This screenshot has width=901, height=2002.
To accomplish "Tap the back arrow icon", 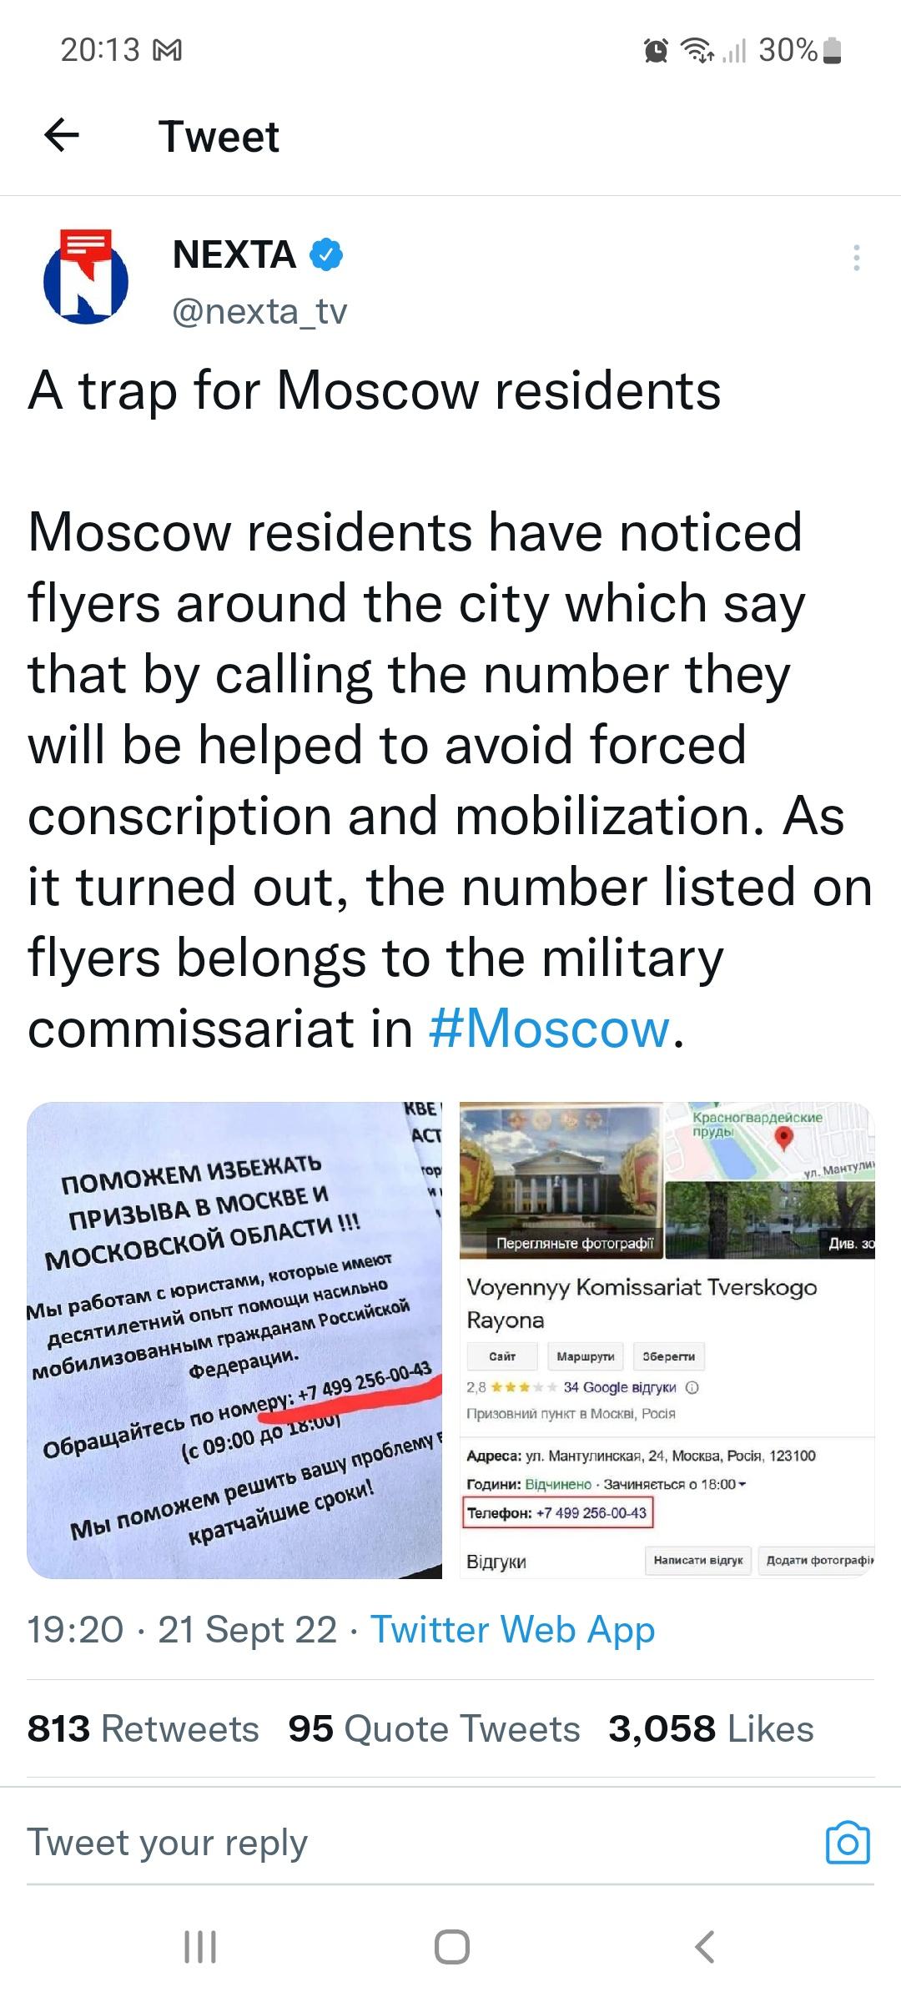I will 62,135.
